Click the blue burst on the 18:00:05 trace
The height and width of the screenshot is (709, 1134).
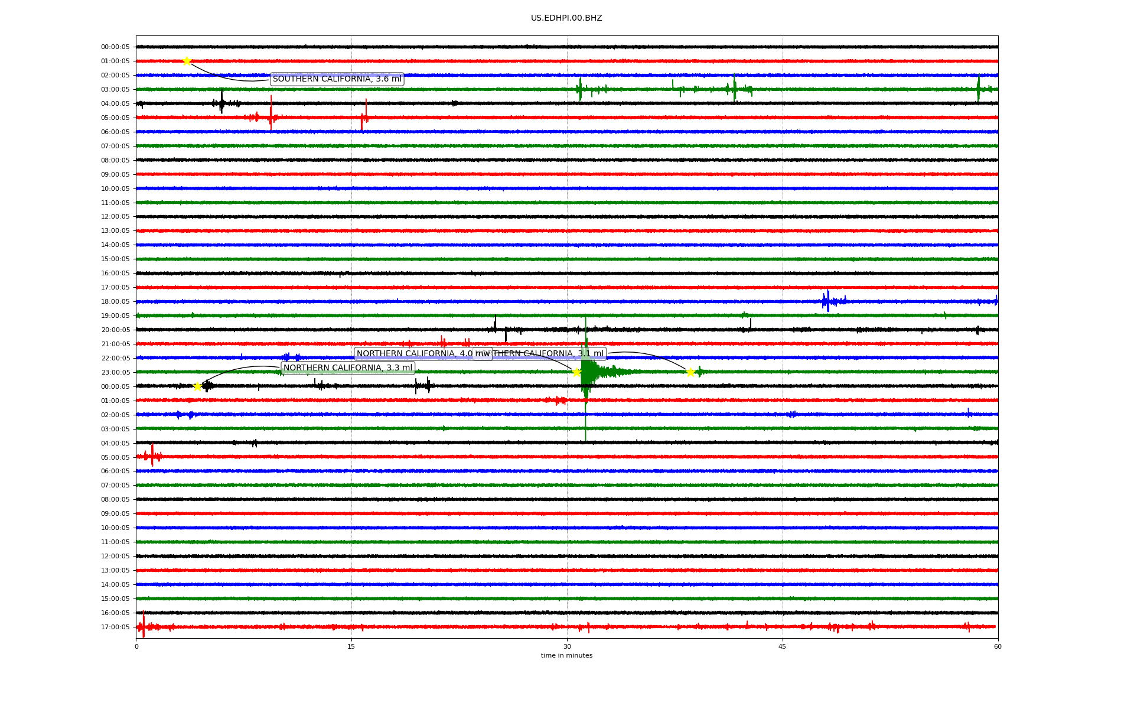coord(828,301)
